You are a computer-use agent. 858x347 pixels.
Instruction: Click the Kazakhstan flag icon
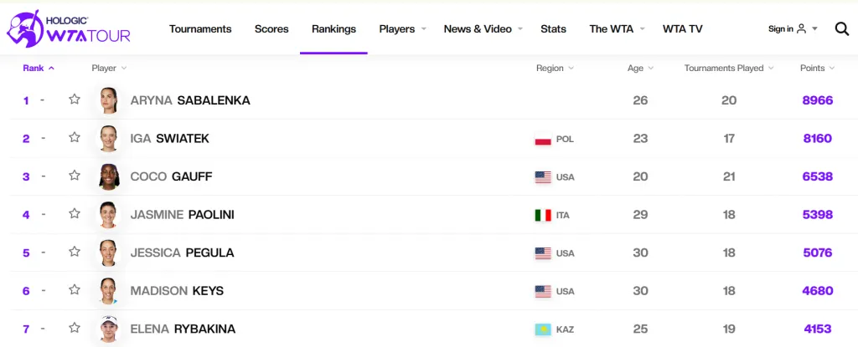(x=543, y=329)
